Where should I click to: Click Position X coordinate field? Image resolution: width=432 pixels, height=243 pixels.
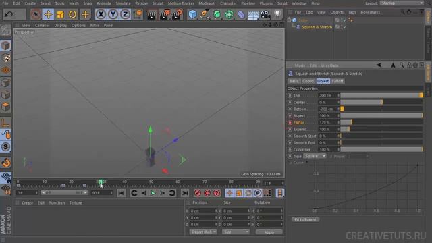(x=202, y=211)
